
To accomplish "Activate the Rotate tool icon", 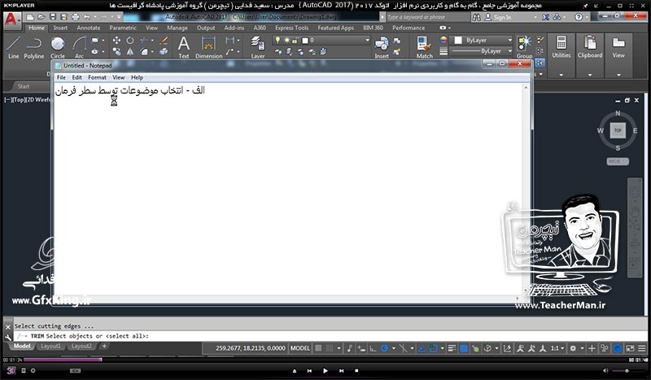I will click(x=130, y=41).
